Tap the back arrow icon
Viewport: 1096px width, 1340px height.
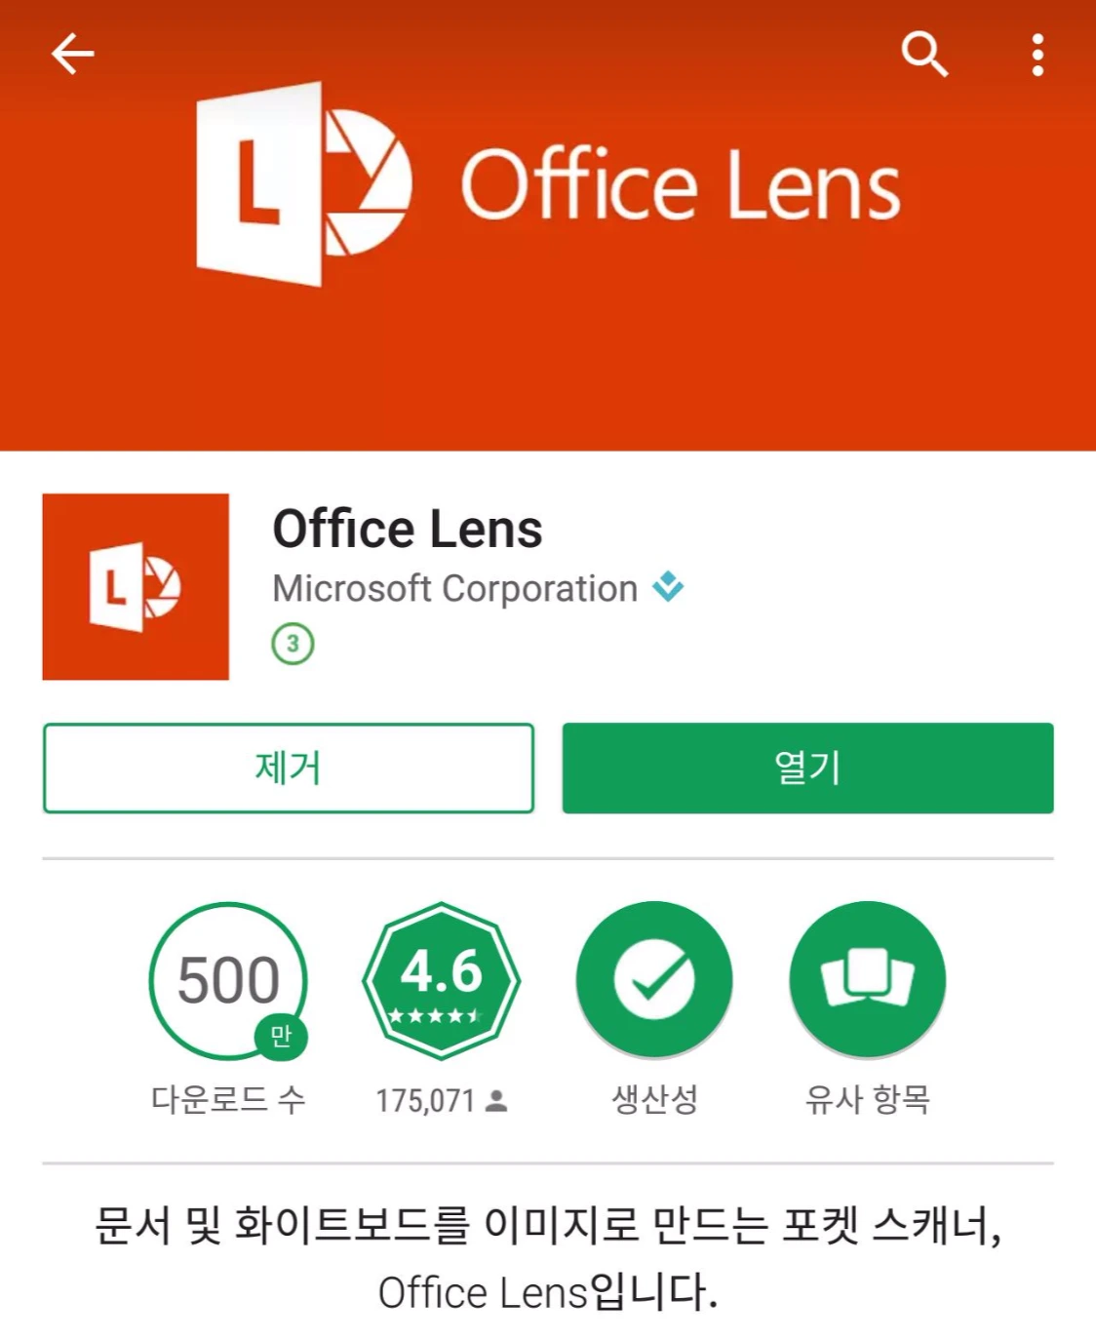(x=72, y=54)
